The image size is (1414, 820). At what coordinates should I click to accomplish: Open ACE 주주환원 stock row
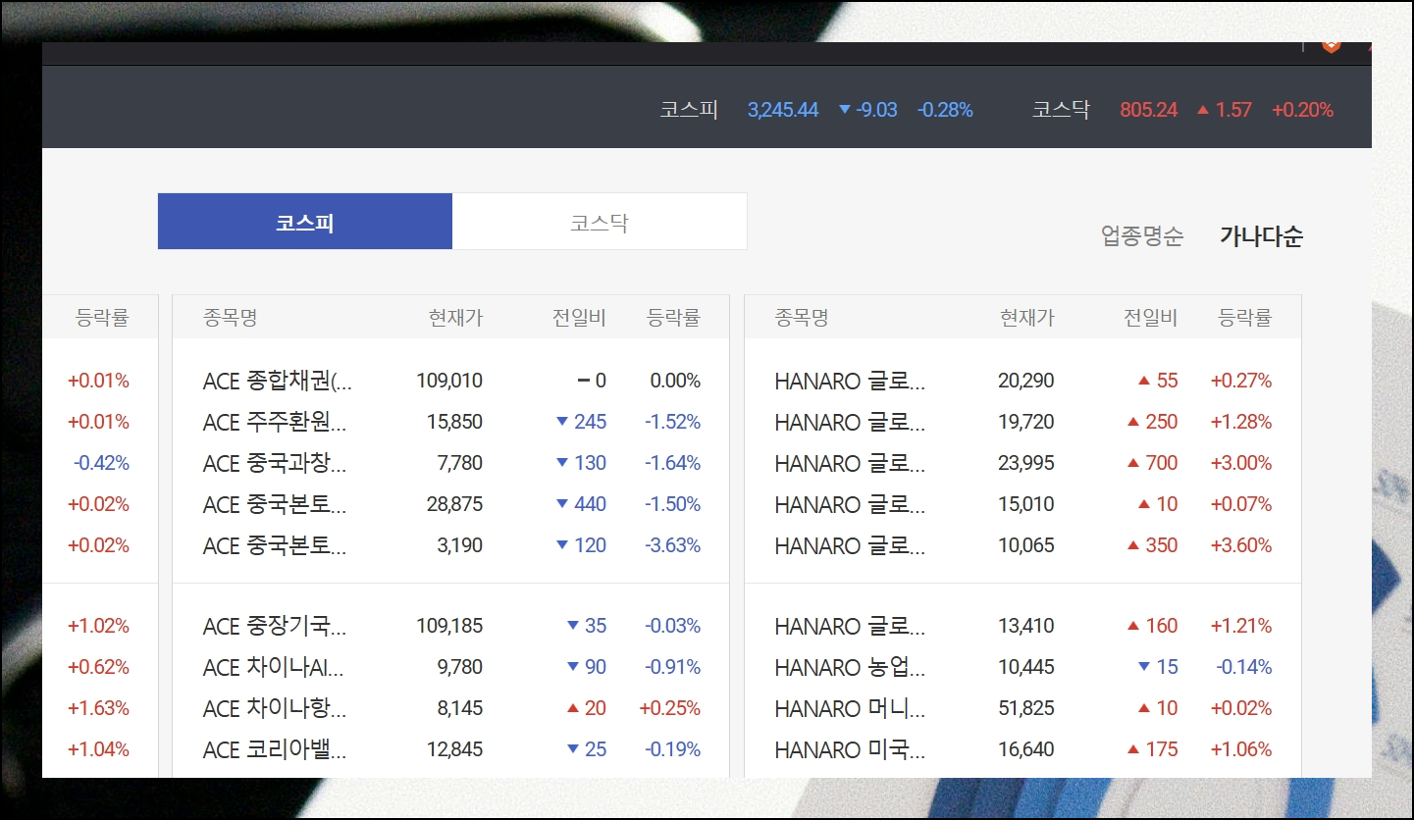[x=451, y=422]
